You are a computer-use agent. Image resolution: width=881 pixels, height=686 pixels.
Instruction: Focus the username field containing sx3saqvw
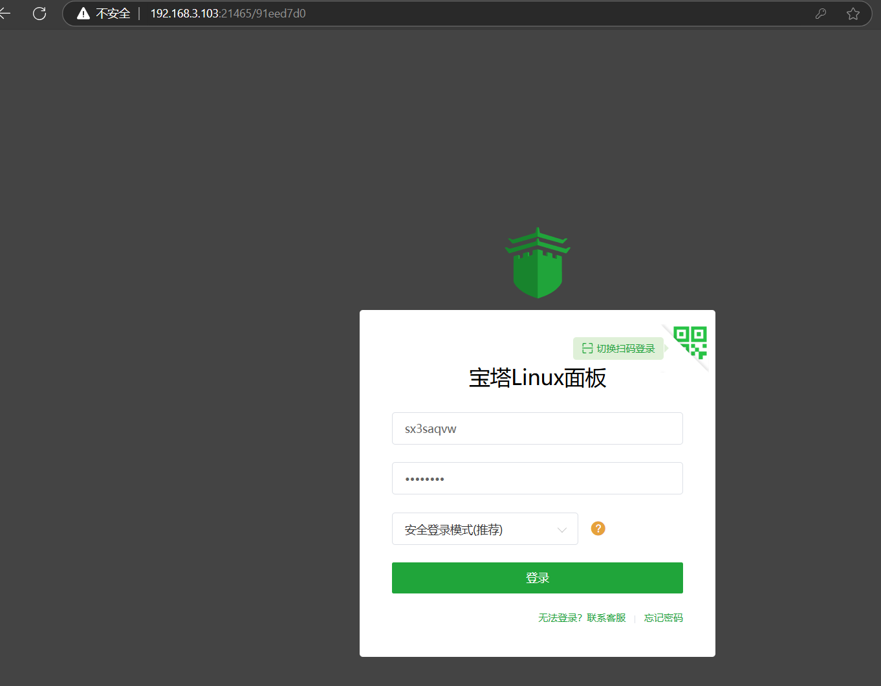click(x=537, y=428)
